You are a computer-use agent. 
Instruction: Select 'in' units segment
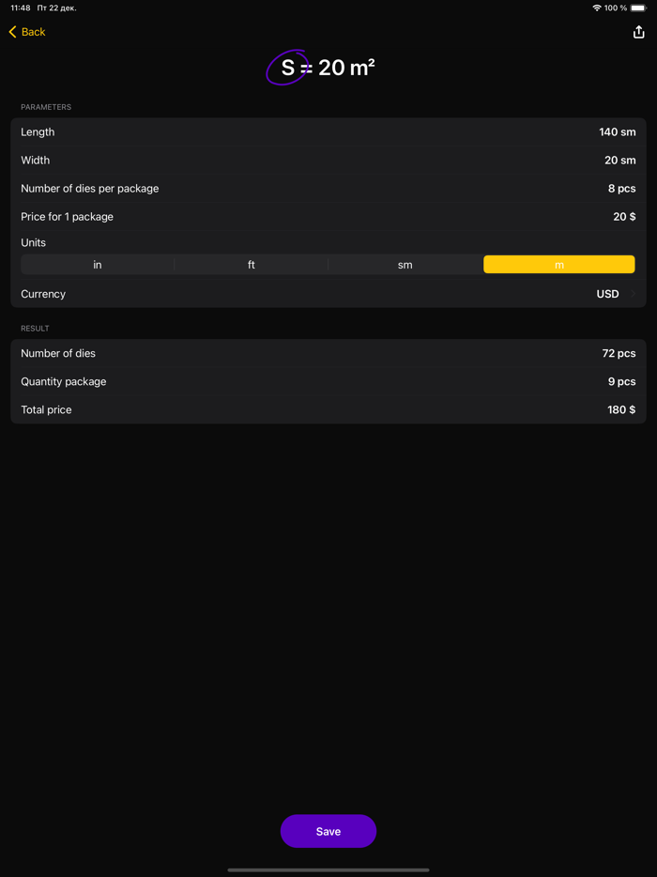click(x=97, y=264)
